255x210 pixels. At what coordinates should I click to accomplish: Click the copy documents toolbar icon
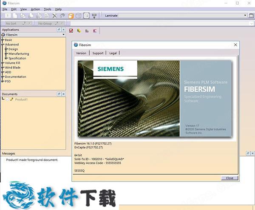coord(23,16)
